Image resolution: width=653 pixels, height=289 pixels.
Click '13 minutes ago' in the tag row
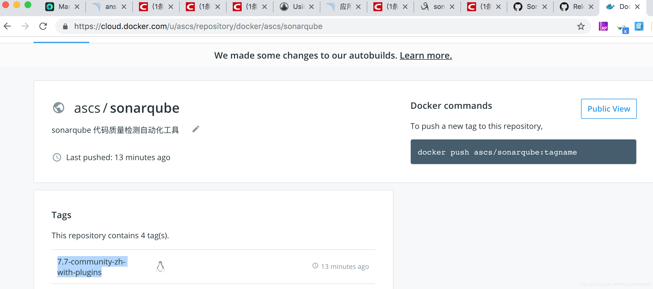click(x=345, y=266)
